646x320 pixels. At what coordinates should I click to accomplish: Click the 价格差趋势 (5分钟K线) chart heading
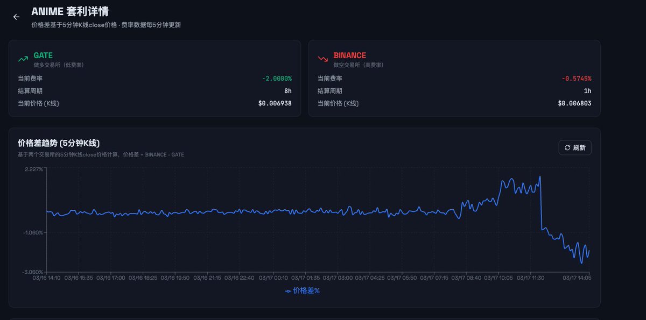(x=59, y=143)
